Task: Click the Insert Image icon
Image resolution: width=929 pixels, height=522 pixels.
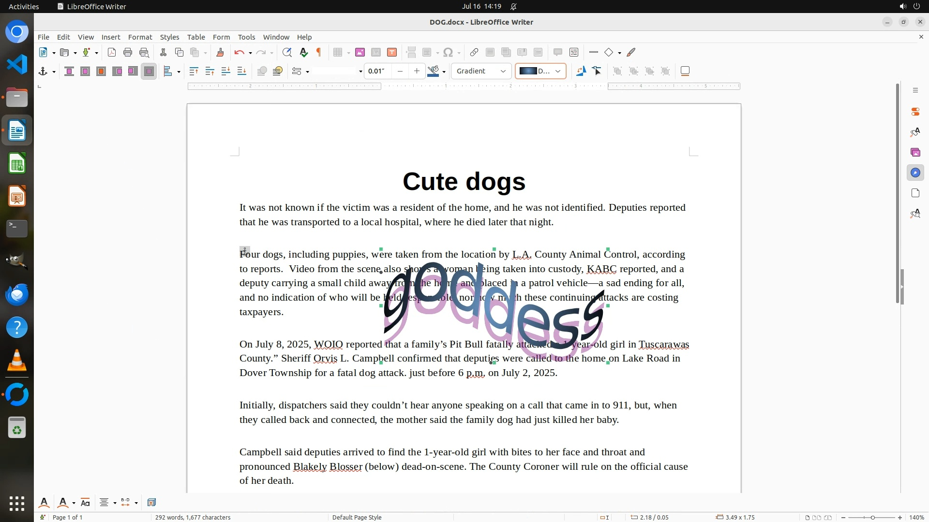Action: click(360, 52)
